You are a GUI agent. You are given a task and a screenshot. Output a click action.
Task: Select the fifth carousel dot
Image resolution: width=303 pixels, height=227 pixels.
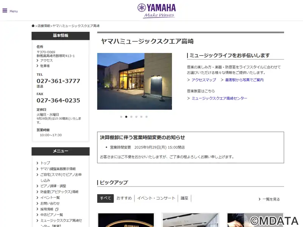(x=141, y=117)
